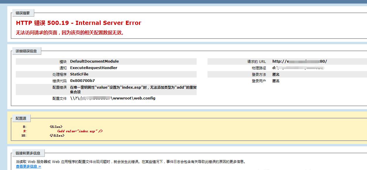
Task: Click the HTTP 错误 500.19 heading
Action: coord(78,23)
